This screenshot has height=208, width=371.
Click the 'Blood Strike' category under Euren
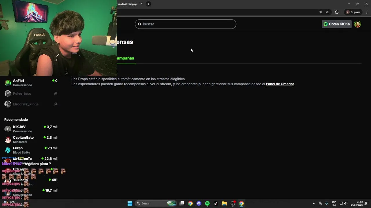(x=21, y=153)
